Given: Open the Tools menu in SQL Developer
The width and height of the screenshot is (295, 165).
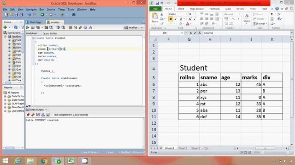Looking at the screenshot, I should (x=71, y=9).
